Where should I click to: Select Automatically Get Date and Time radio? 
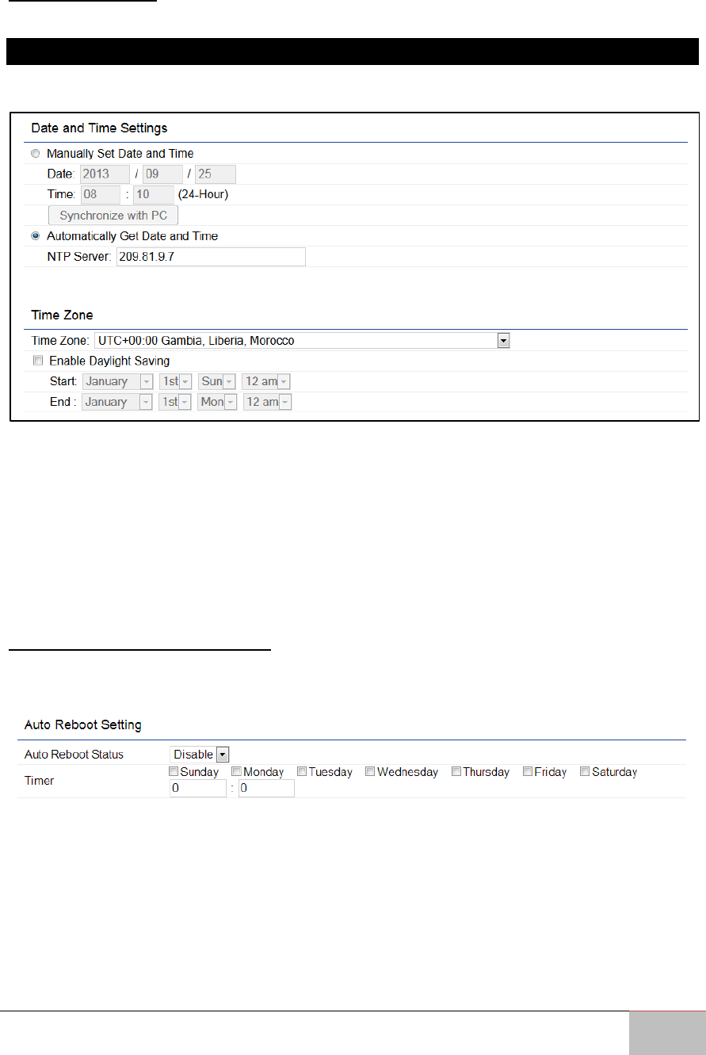pos(36,236)
